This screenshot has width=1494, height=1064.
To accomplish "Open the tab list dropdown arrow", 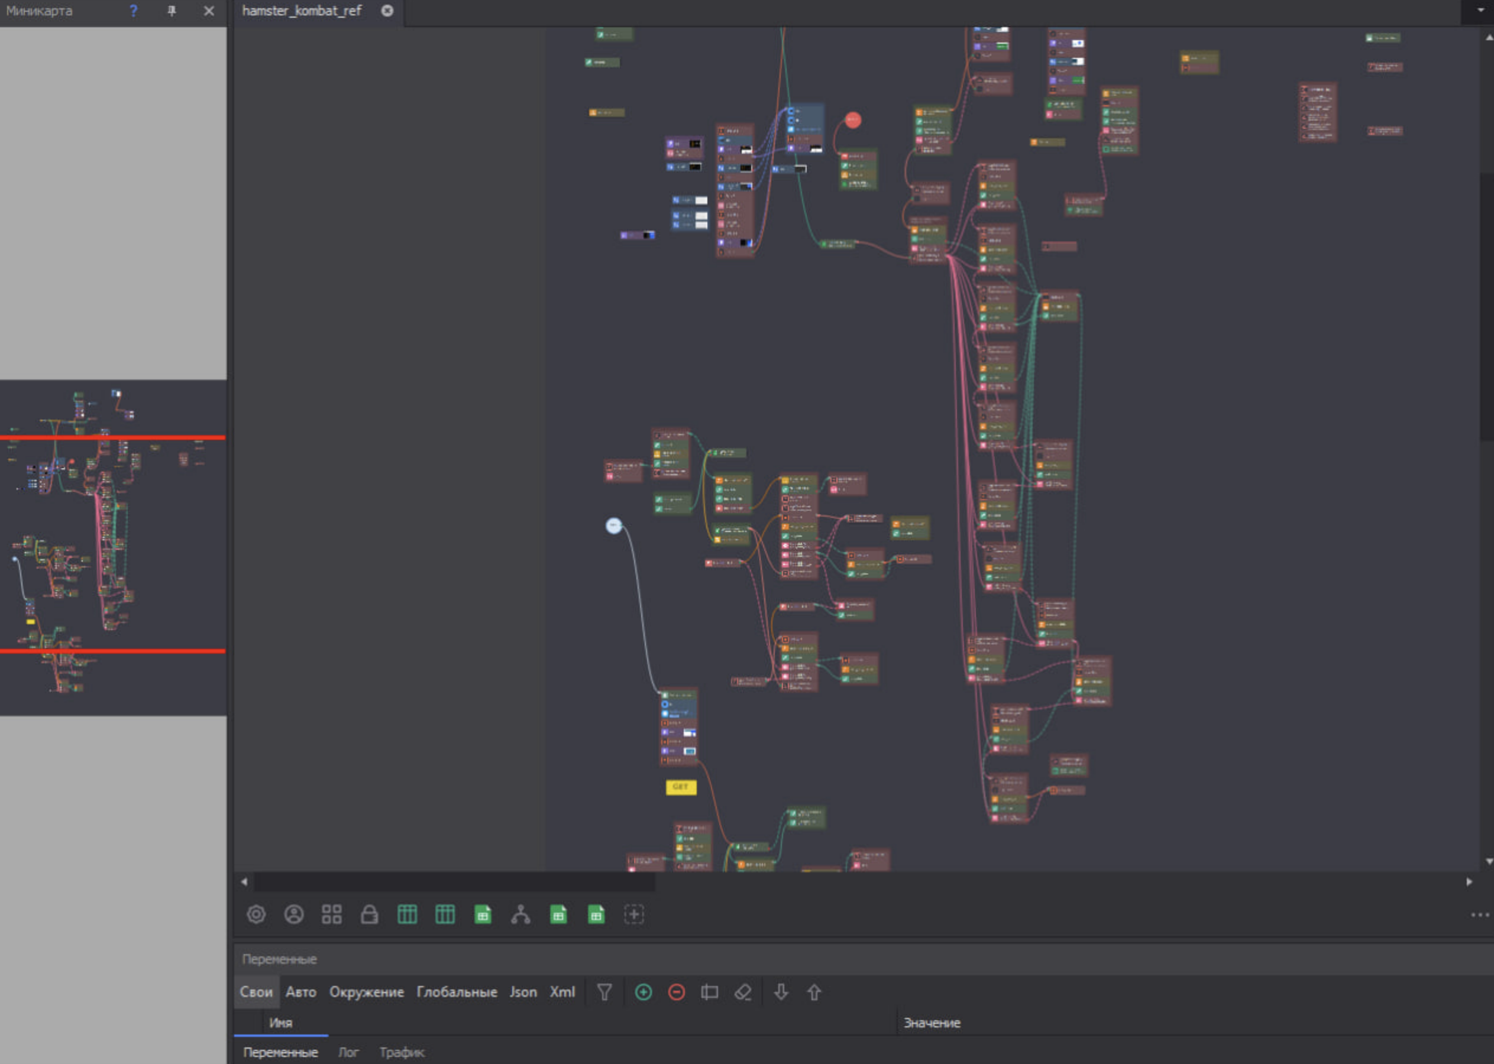I will (1480, 11).
